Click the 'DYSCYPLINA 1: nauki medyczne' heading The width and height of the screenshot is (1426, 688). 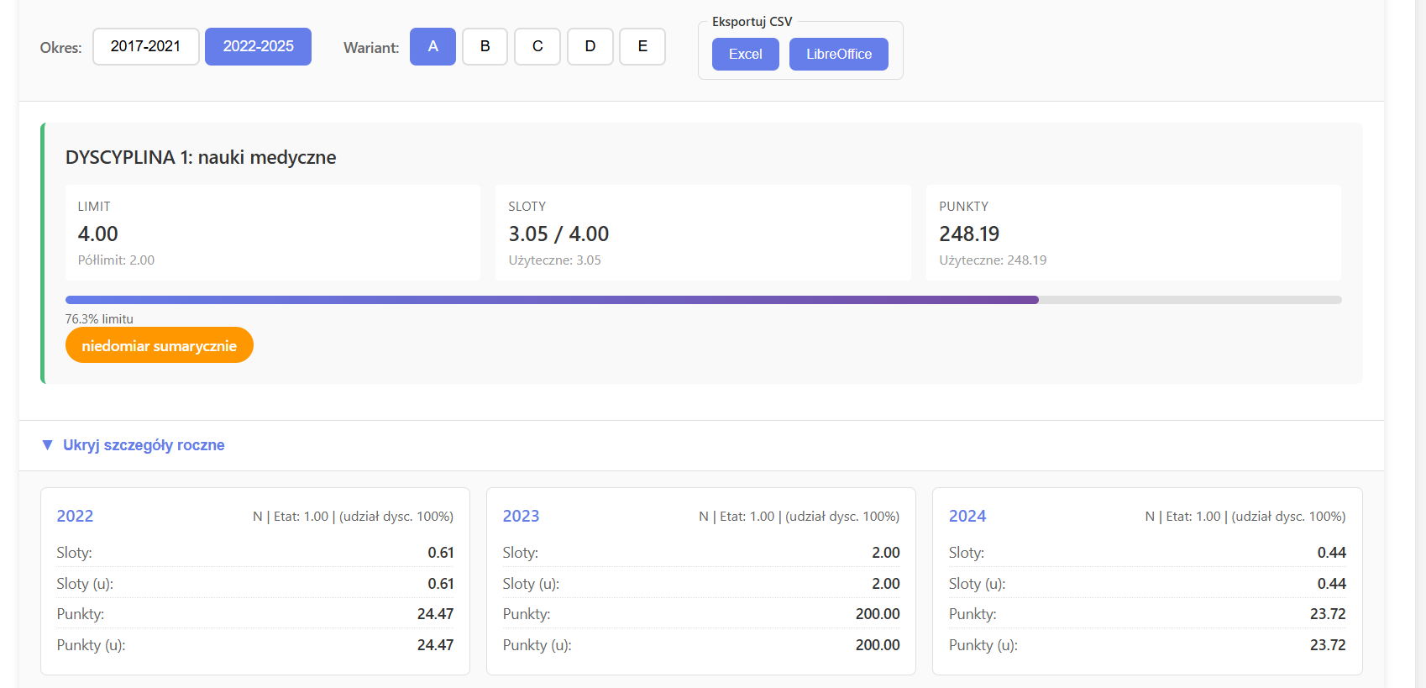coord(201,157)
